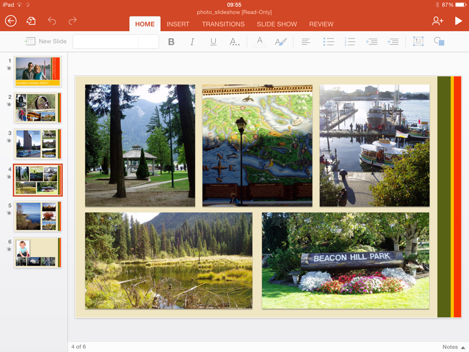The width and height of the screenshot is (469, 352).
Task: Tap the Wi-Fi status icon
Action: point(19,5)
